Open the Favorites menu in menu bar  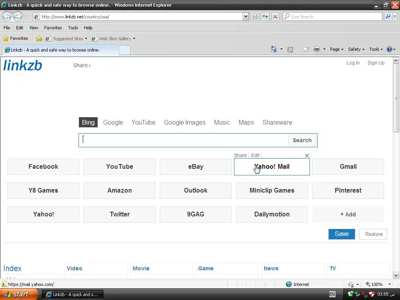coord(53,28)
